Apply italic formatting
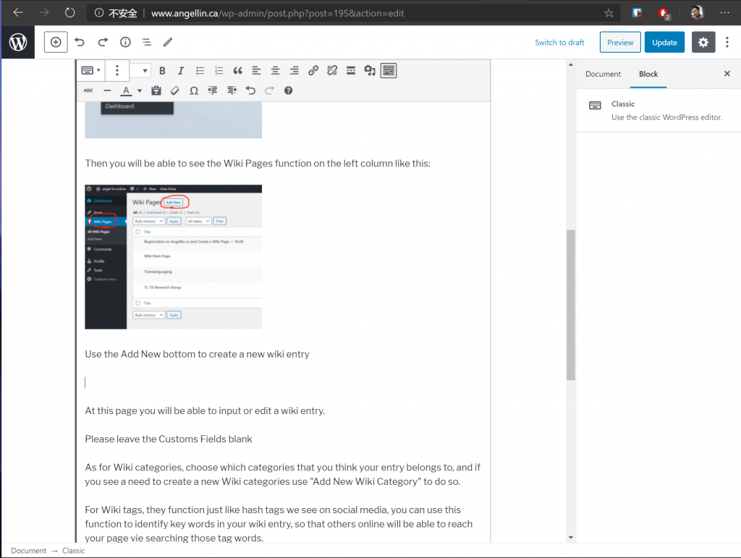 click(180, 70)
